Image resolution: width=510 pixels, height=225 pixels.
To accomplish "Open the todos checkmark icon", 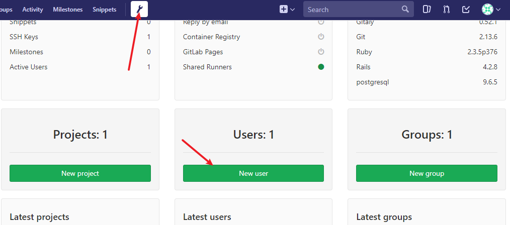I will pos(466,10).
